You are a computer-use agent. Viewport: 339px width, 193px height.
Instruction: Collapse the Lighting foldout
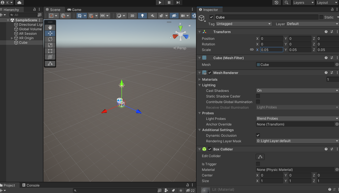click(200, 85)
